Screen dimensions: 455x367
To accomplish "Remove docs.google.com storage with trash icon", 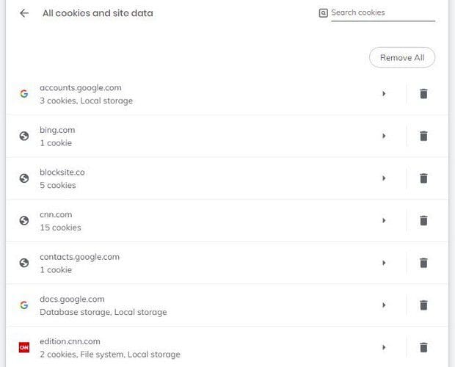I will [x=423, y=305].
